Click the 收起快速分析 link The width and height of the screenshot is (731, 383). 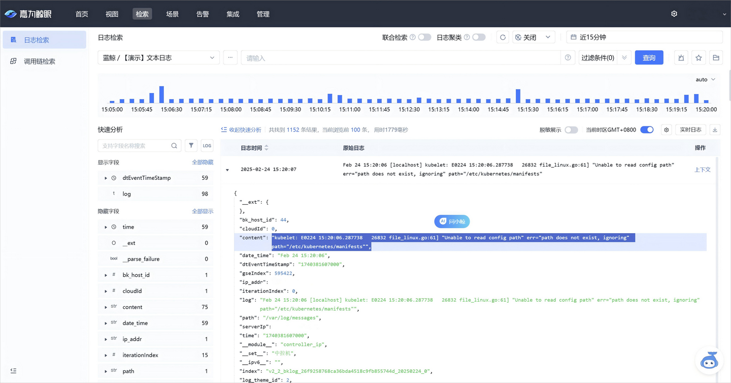[x=241, y=130]
